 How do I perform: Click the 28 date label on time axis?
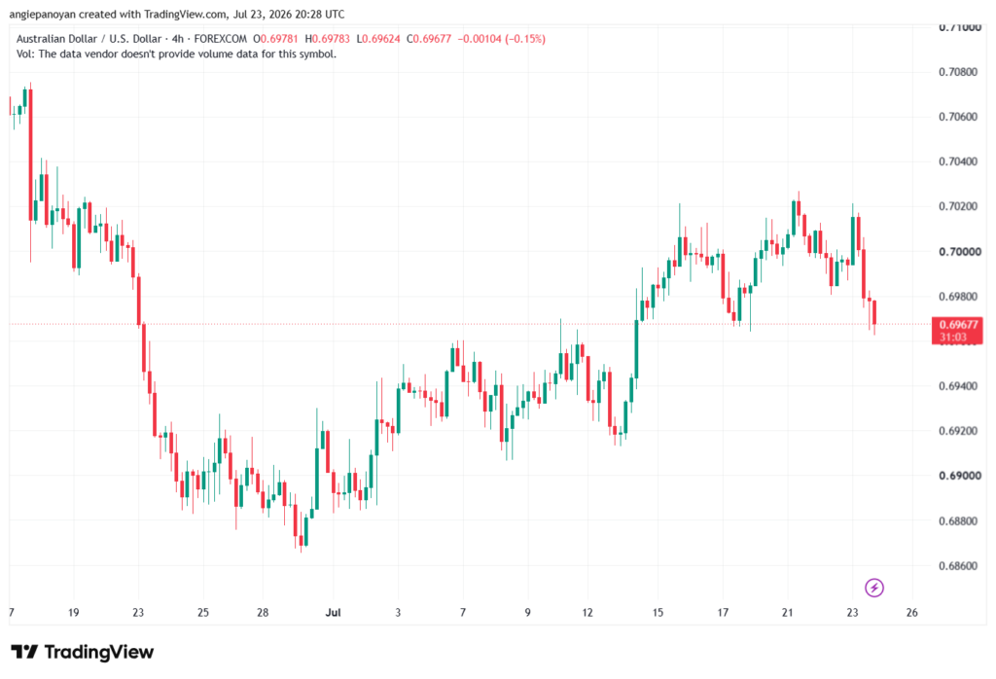click(263, 612)
